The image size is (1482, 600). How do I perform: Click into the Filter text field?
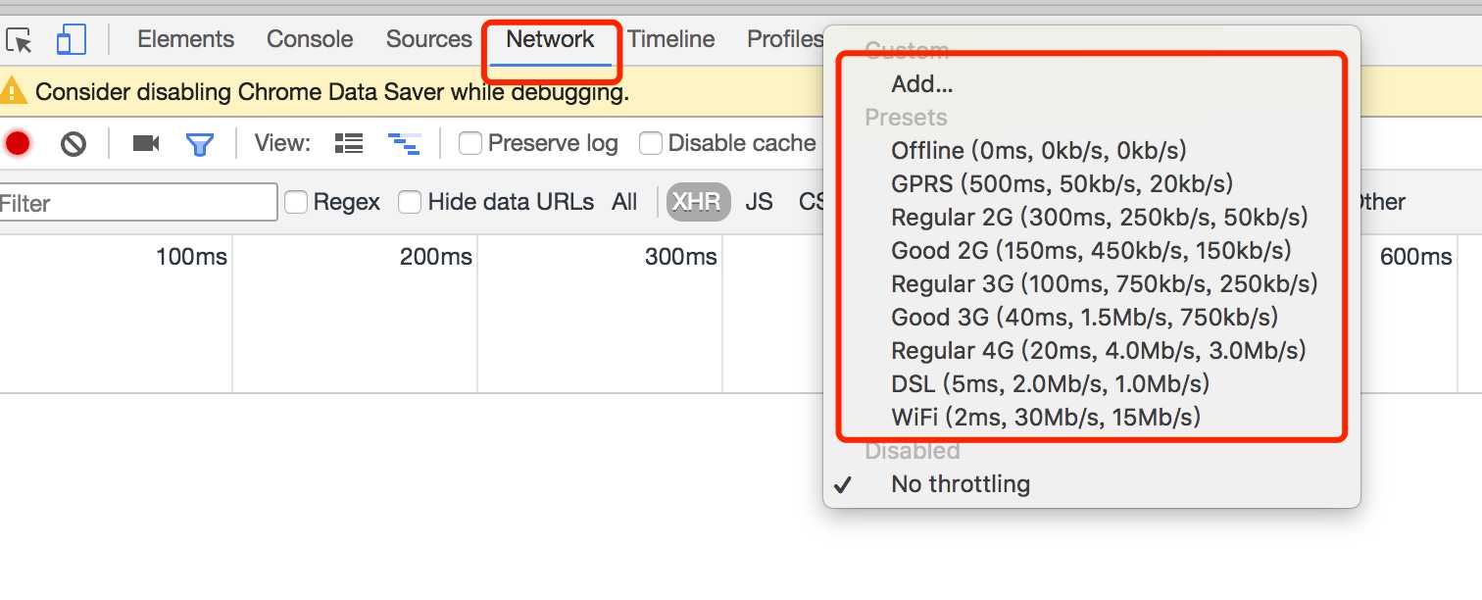click(x=137, y=203)
